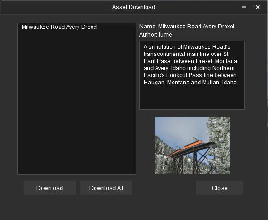Click the Download All button

[x=106, y=188]
